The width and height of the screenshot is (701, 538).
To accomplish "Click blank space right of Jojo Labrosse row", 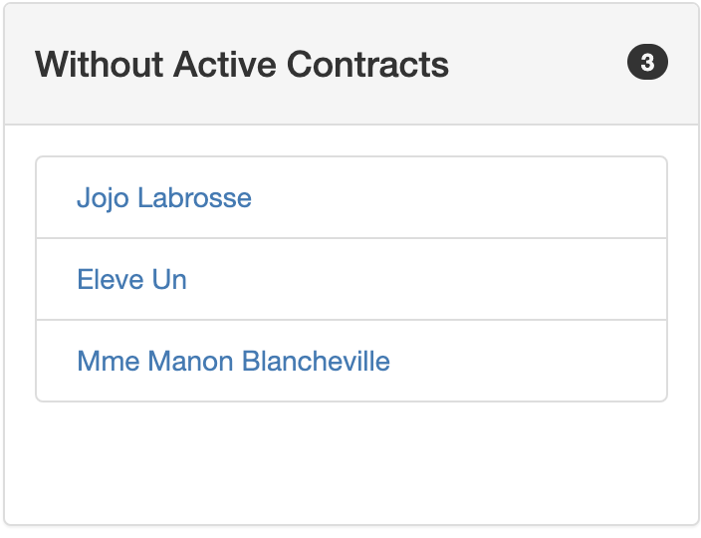I will click(478, 197).
